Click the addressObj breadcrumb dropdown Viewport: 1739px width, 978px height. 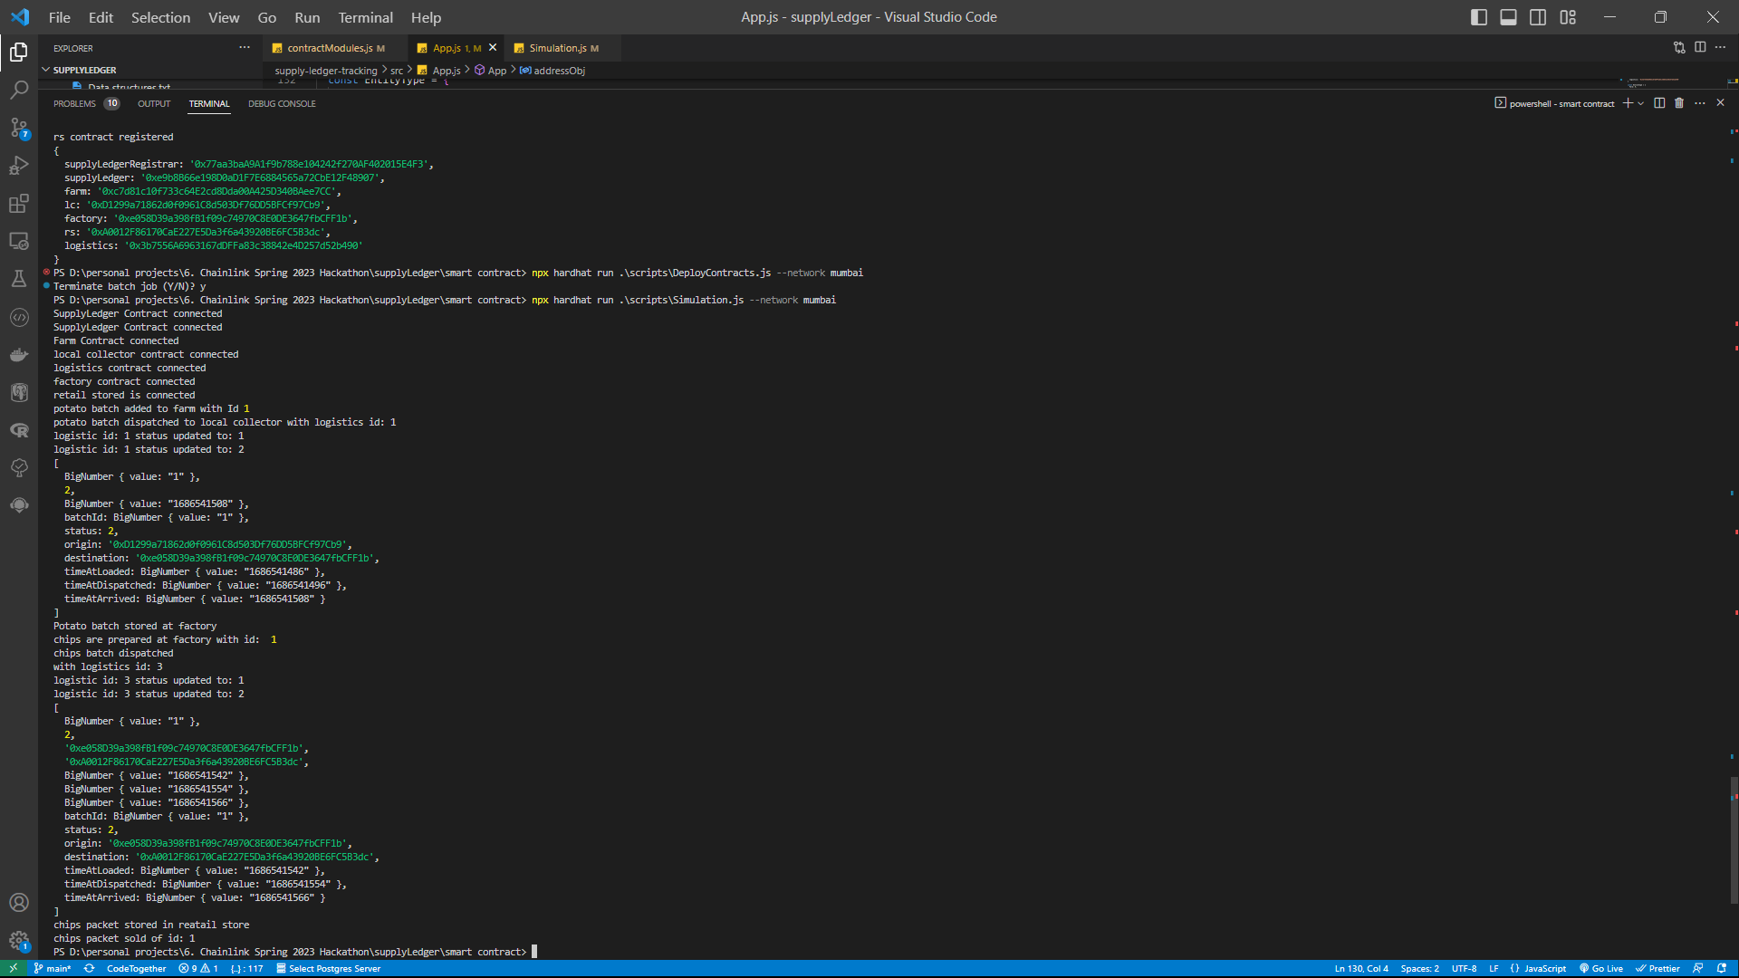(558, 71)
